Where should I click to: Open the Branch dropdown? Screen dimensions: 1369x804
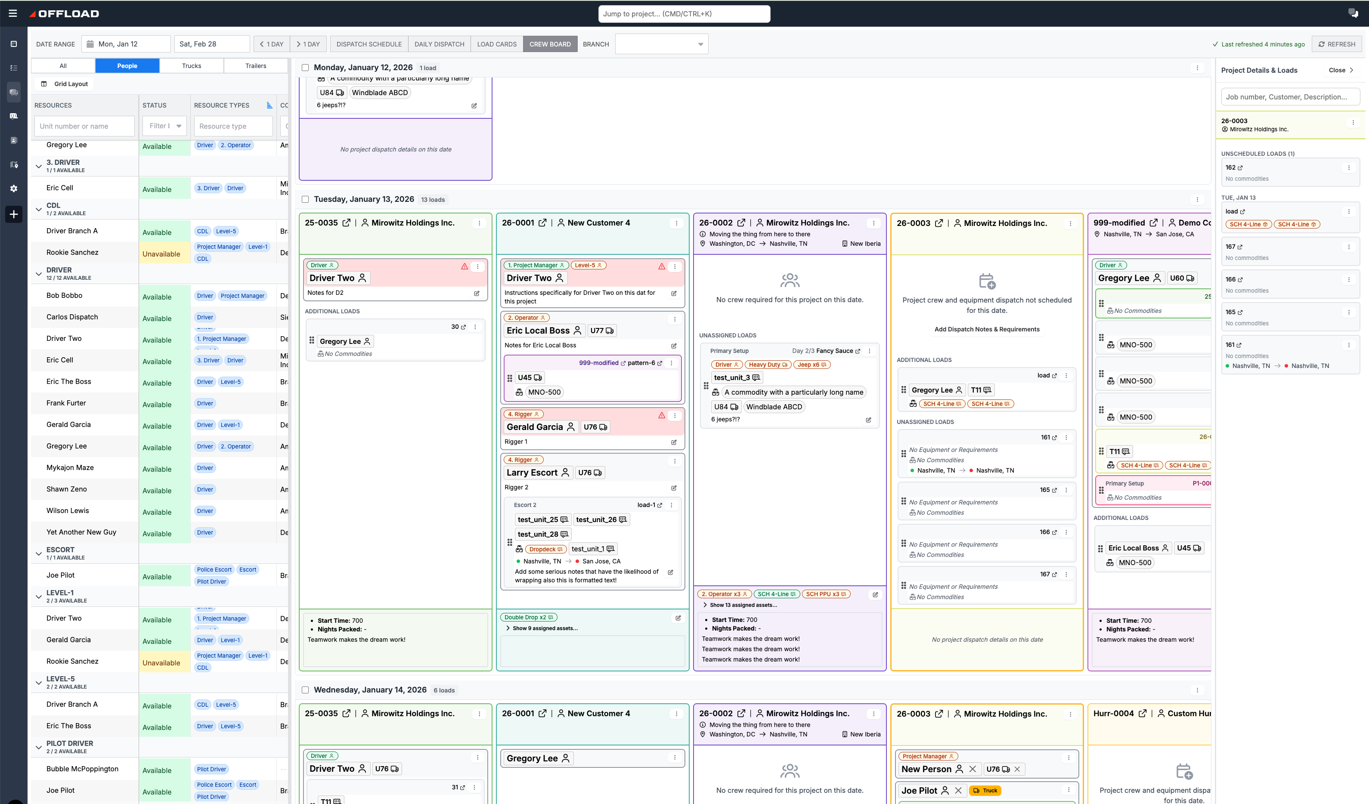click(661, 44)
